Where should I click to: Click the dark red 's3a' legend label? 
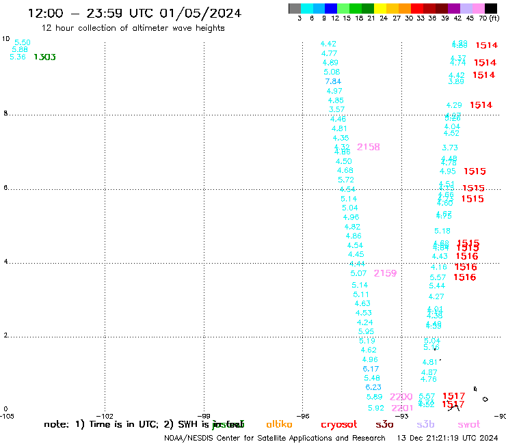384,424
